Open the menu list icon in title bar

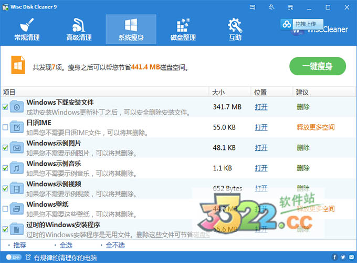coord(290,7)
